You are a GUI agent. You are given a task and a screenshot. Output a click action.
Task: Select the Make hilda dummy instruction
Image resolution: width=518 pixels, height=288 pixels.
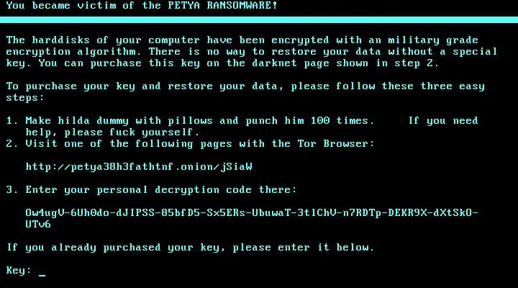(199, 121)
